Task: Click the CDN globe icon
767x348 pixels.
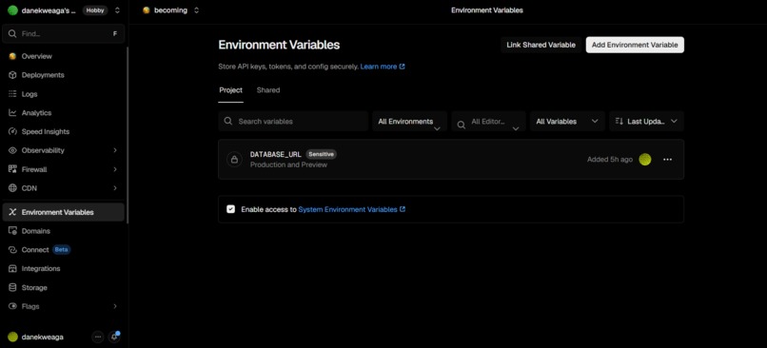Action: pyautogui.click(x=12, y=188)
